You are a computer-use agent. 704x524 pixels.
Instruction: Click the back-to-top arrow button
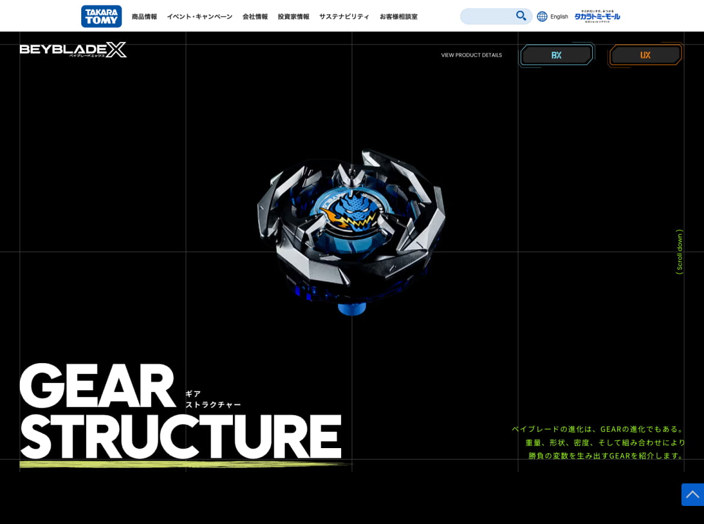coord(693,495)
